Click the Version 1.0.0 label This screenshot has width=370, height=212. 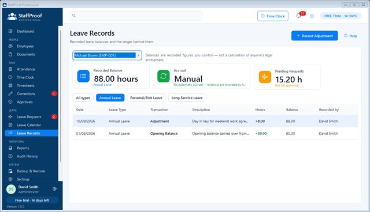point(16,207)
